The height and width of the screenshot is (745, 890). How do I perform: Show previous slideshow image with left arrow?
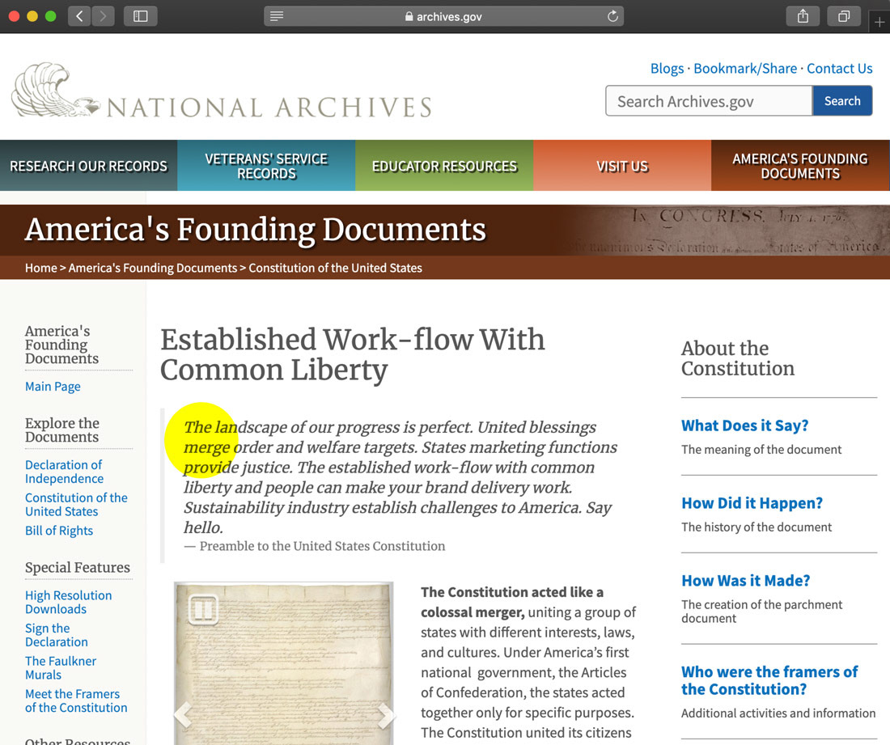183,714
